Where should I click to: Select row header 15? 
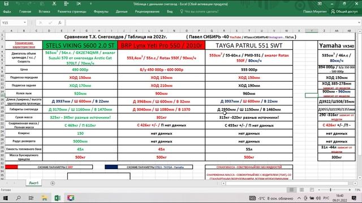pos(2,95)
